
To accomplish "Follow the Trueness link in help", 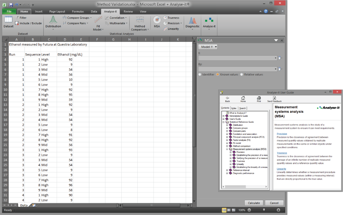I will pos(282,153).
